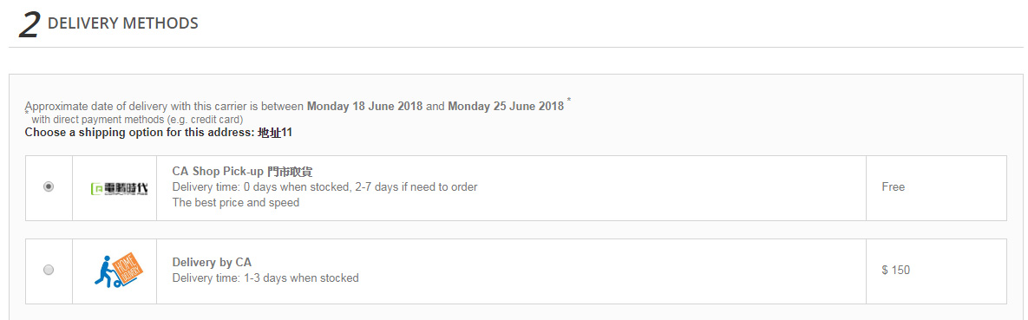
Task: Choose the Delivery by CA radio option
Action: point(49,270)
